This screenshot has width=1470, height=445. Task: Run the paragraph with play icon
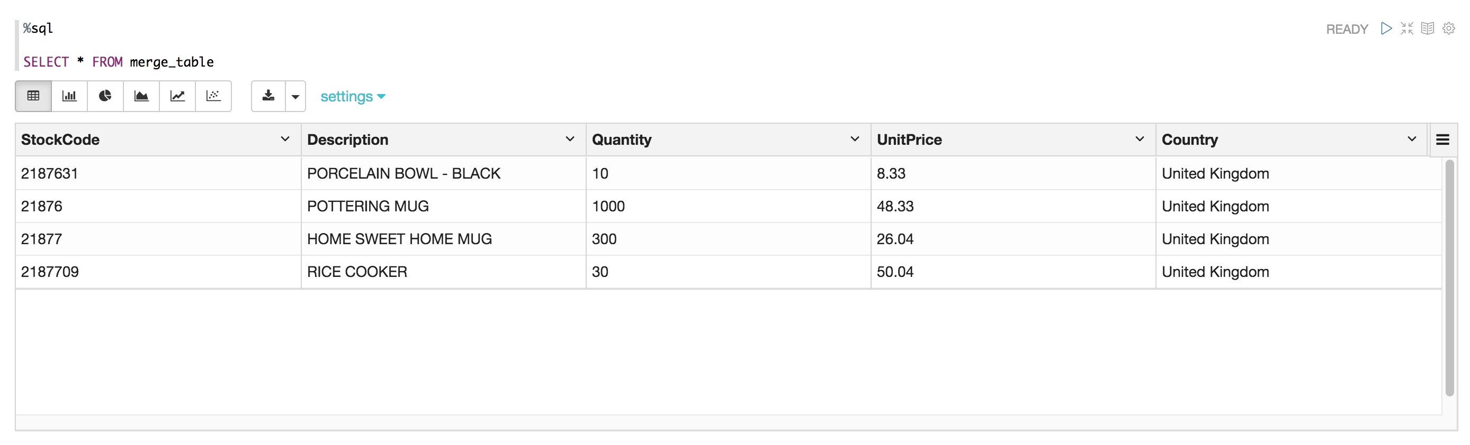(1386, 29)
